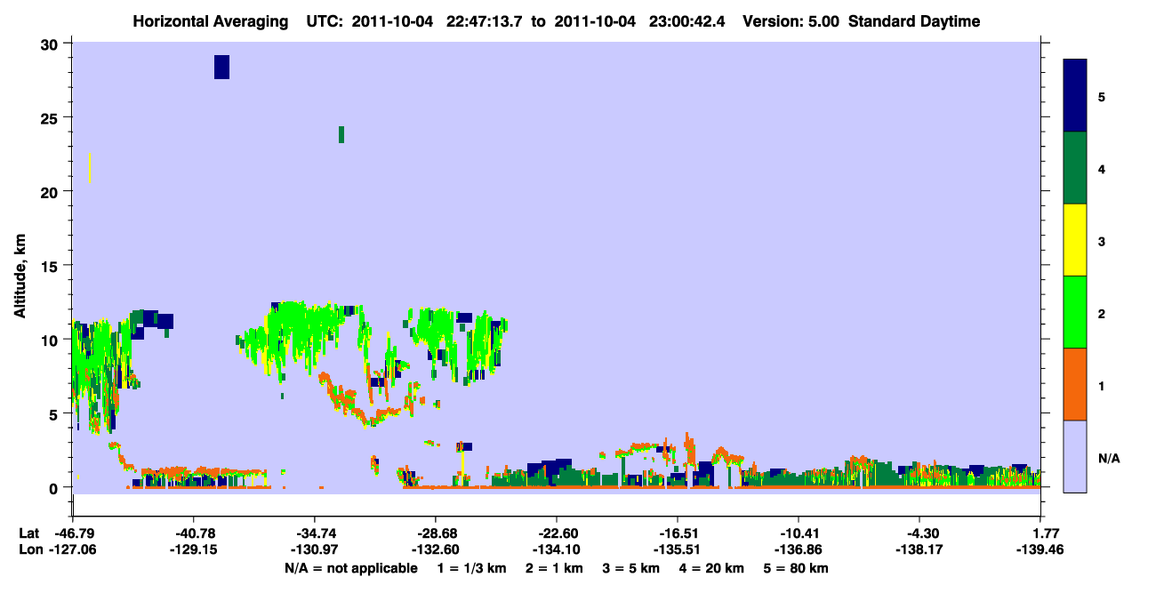Click the 'Lat' row label
This screenshot has width=1156, height=593.
(x=28, y=533)
